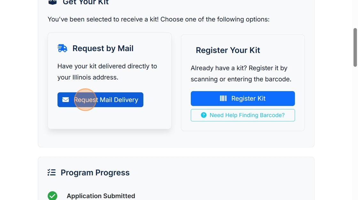Click the 'Already have a kit?' description text
The height and width of the screenshot is (200, 358).
[241, 73]
